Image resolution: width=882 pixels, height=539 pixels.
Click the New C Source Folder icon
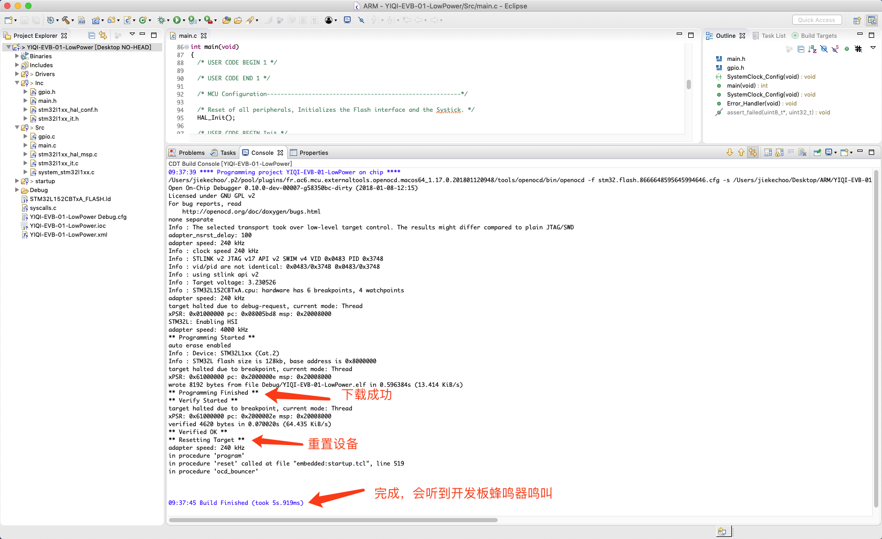click(111, 20)
